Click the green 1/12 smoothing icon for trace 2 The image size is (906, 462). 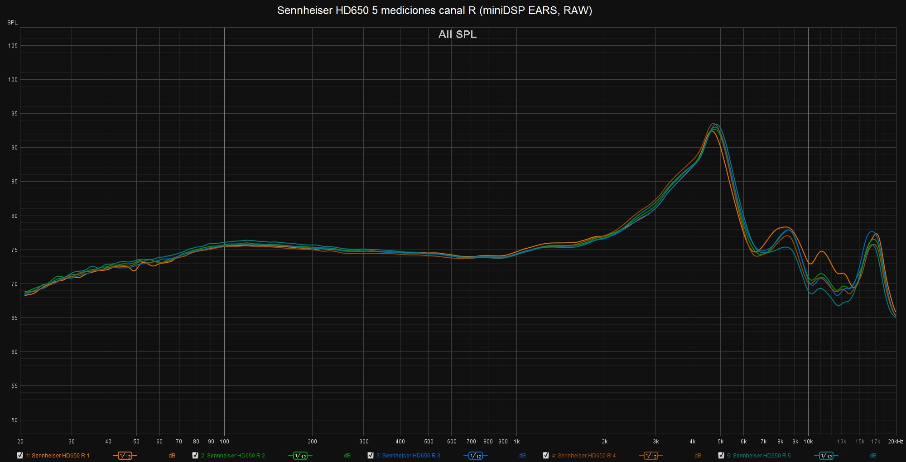300,456
